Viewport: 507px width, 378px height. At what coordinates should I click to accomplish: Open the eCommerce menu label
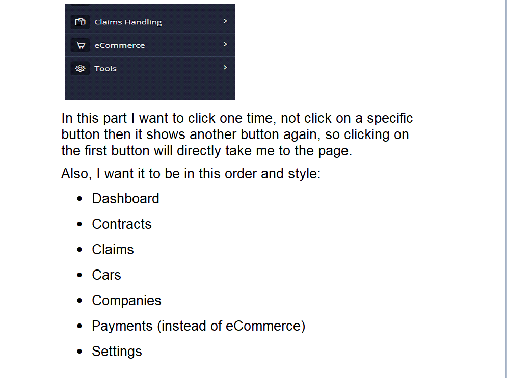(x=119, y=45)
